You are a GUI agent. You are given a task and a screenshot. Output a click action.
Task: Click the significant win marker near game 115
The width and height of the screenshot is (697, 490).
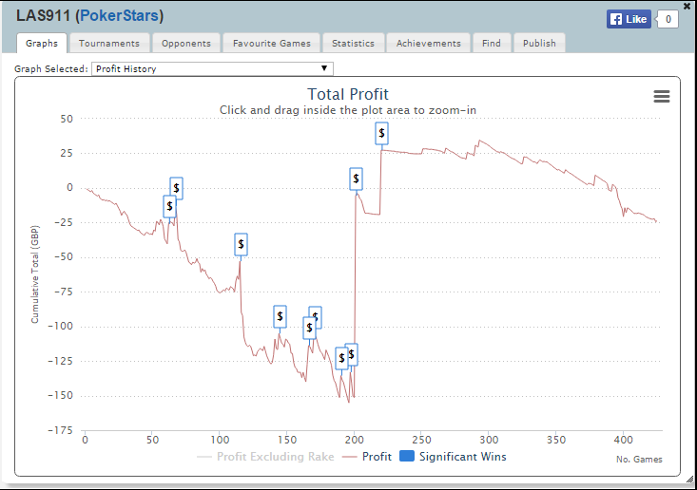[241, 244]
